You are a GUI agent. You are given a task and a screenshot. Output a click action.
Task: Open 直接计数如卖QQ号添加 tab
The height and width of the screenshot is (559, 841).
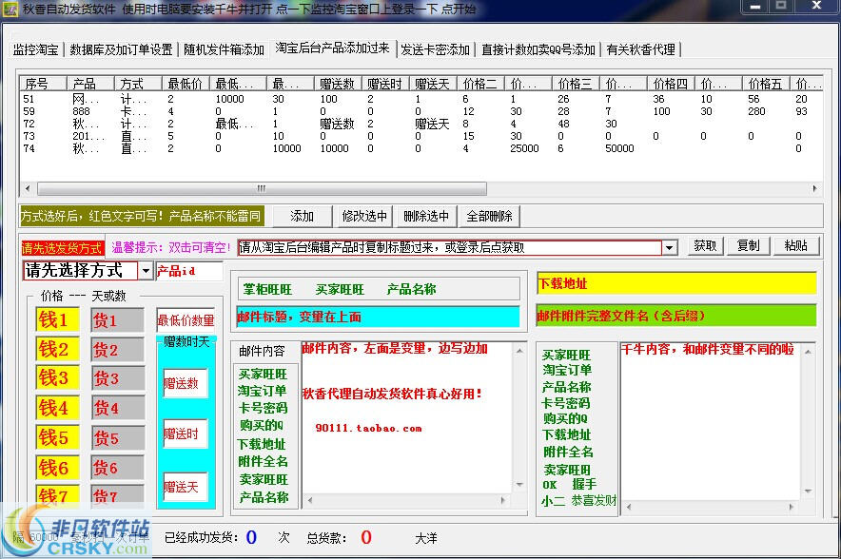(x=538, y=49)
